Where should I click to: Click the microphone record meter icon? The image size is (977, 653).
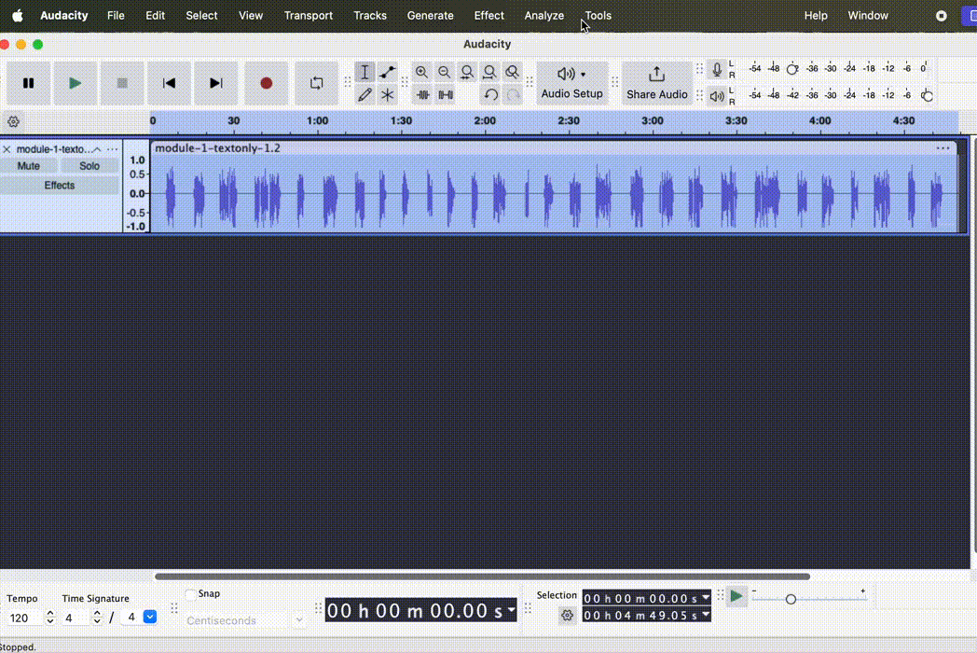pyautogui.click(x=717, y=70)
